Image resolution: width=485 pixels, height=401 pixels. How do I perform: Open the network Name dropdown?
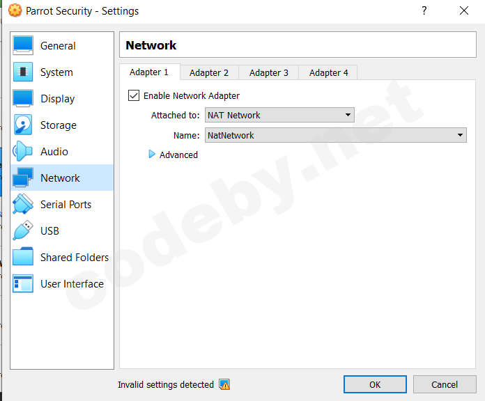click(335, 135)
